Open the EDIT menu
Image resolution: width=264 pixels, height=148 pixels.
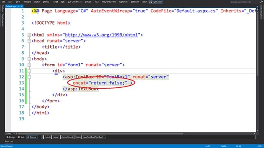[11, 2]
